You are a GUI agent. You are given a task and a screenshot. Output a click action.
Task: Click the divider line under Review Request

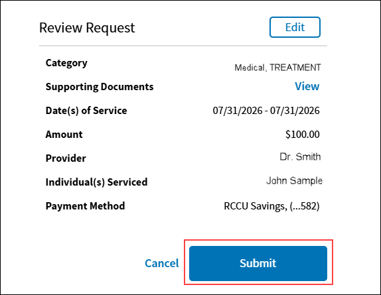pyautogui.click(x=183, y=46)
